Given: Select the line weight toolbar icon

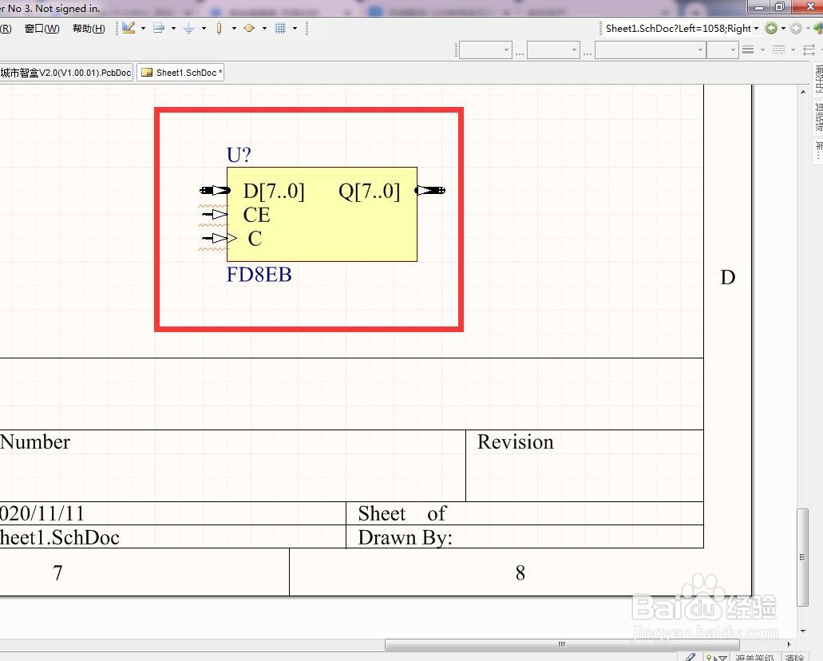Looking at the screenshot, I should pos(749,49).
